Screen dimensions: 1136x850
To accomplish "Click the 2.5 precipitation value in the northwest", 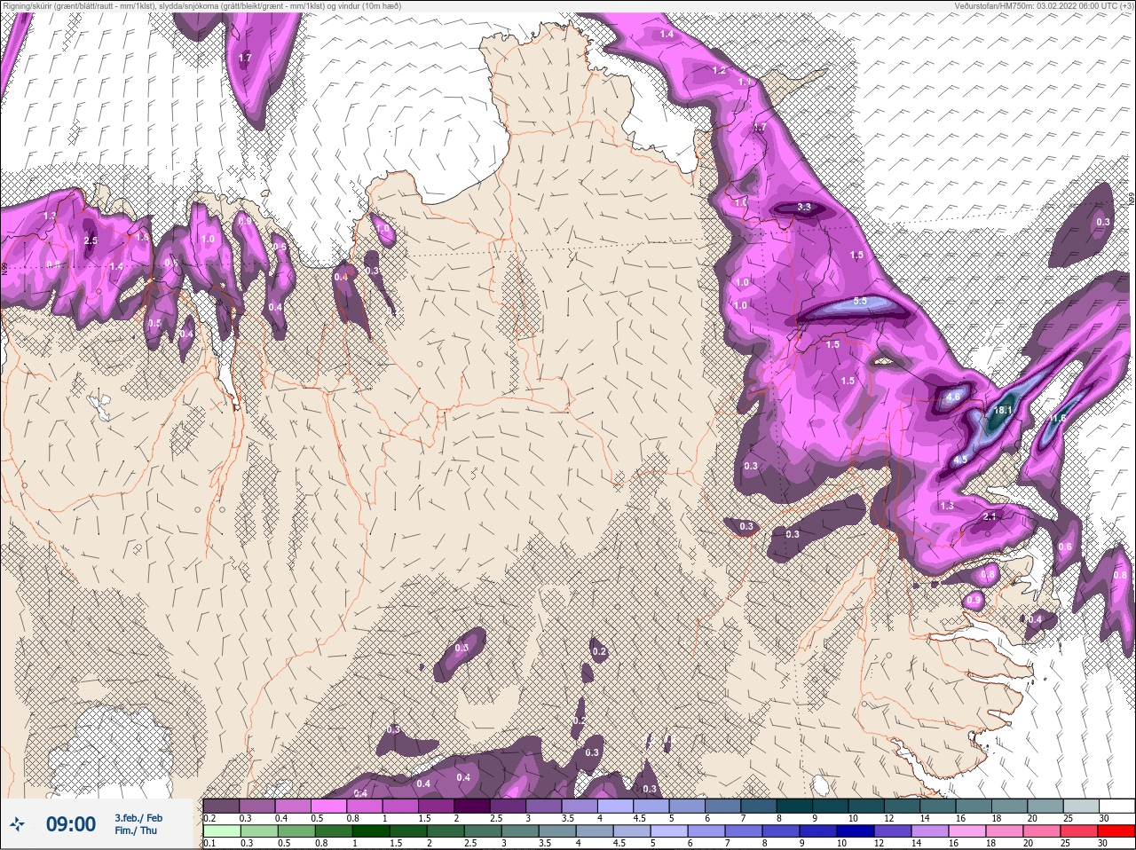I will click(90, 240).
